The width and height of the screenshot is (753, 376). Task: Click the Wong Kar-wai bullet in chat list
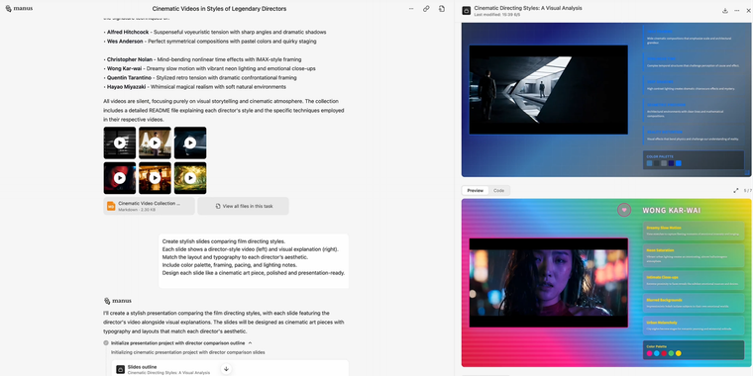(209, 68)
